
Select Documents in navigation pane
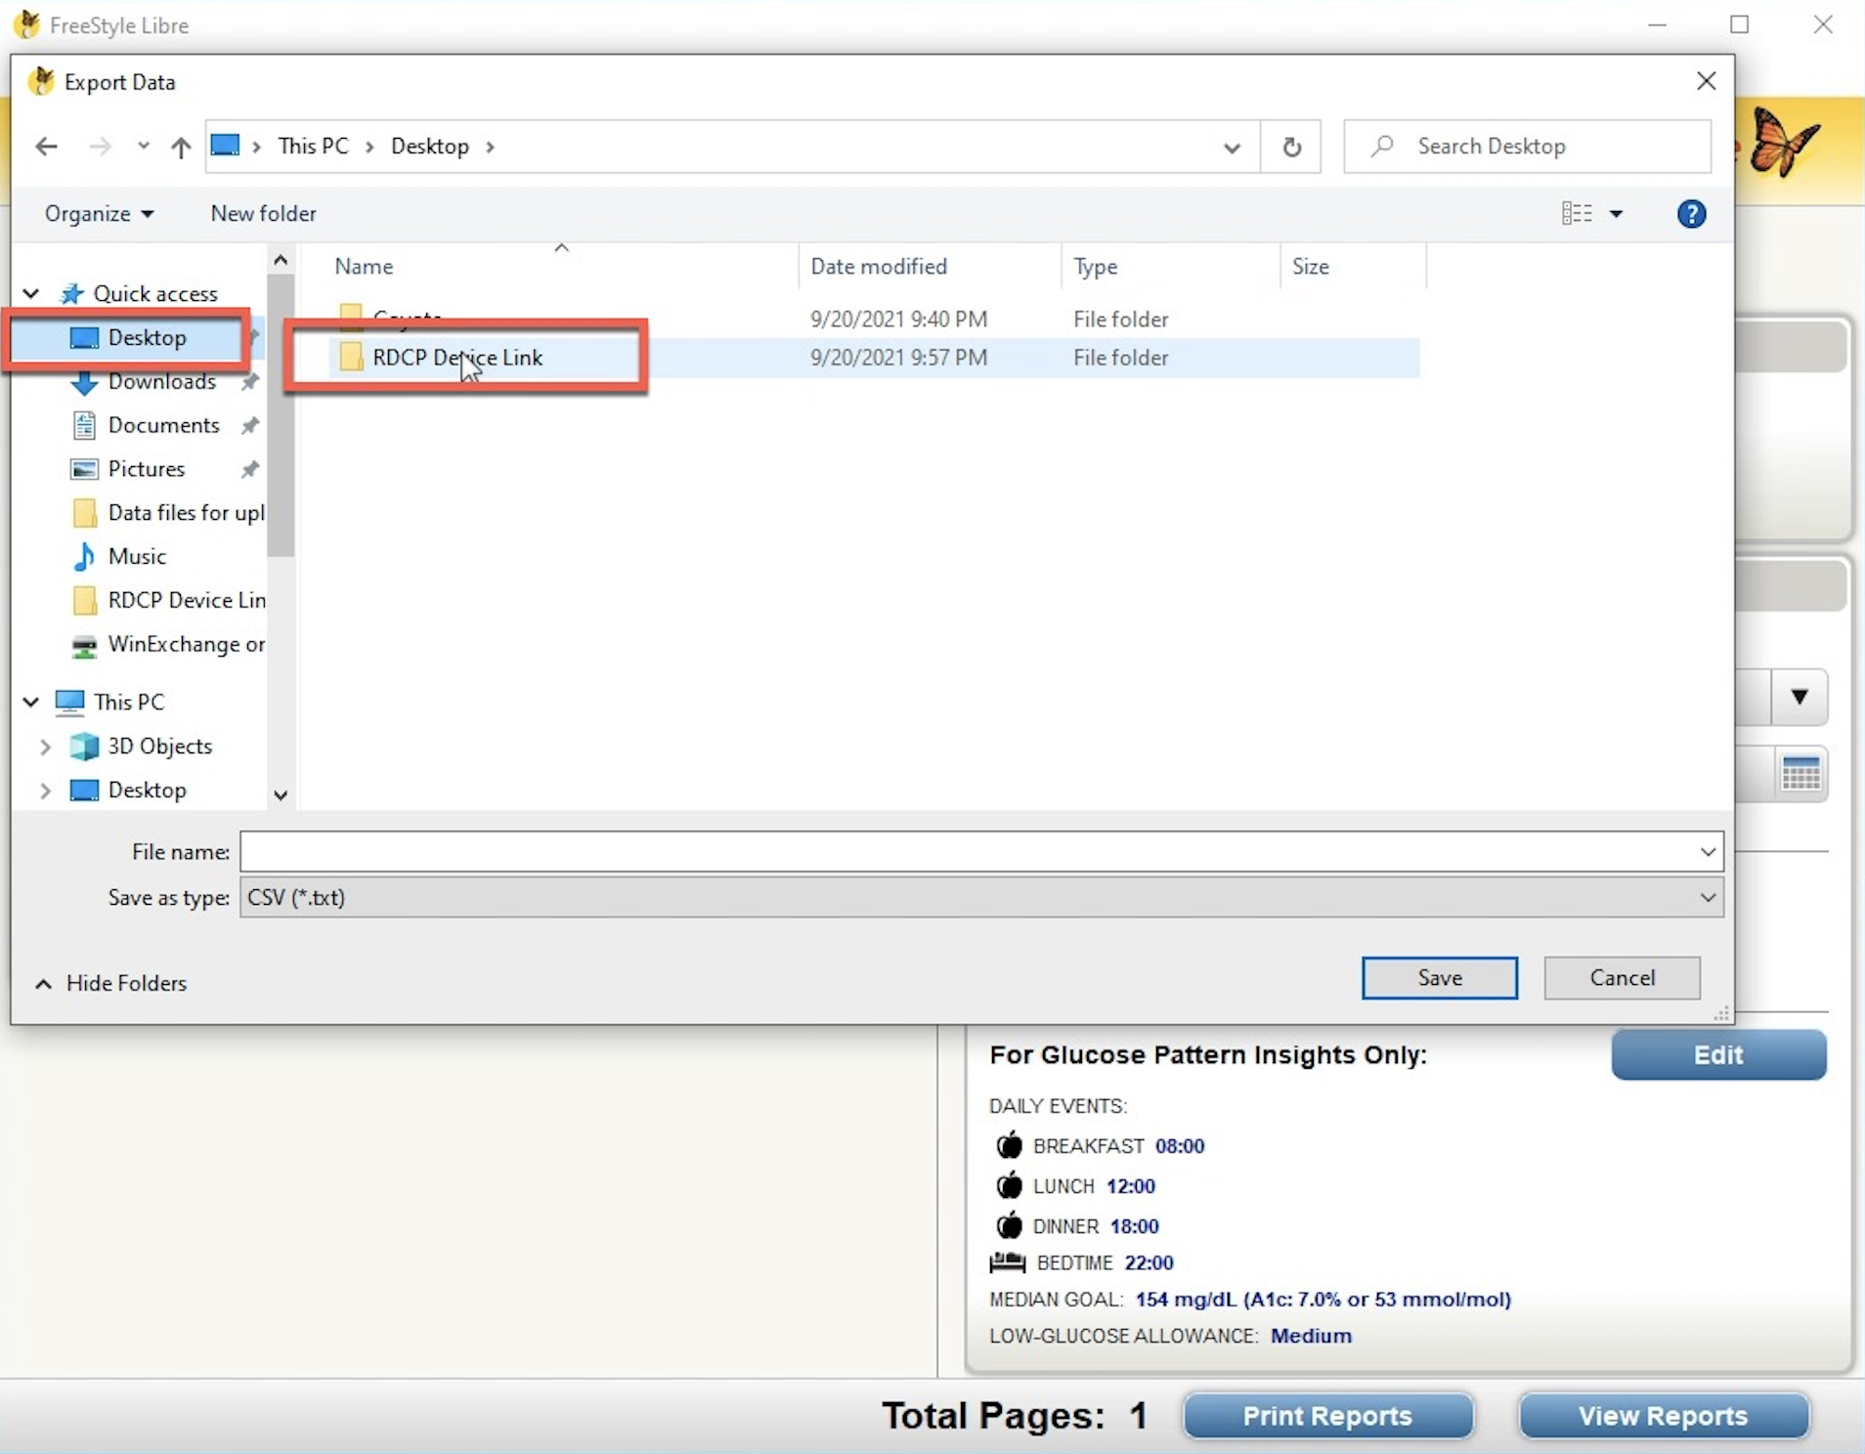pos(163,425)
